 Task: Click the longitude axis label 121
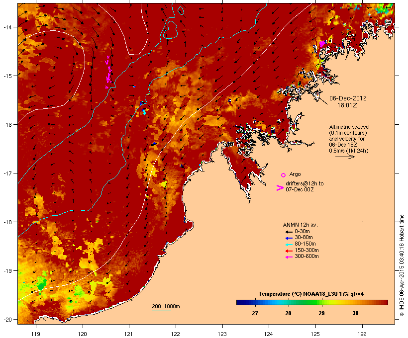129,334
